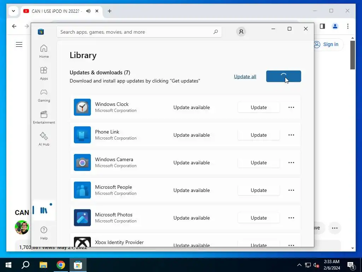Switch to Chrome on taskbar
The image size is (362, 272).
point(61,265)
